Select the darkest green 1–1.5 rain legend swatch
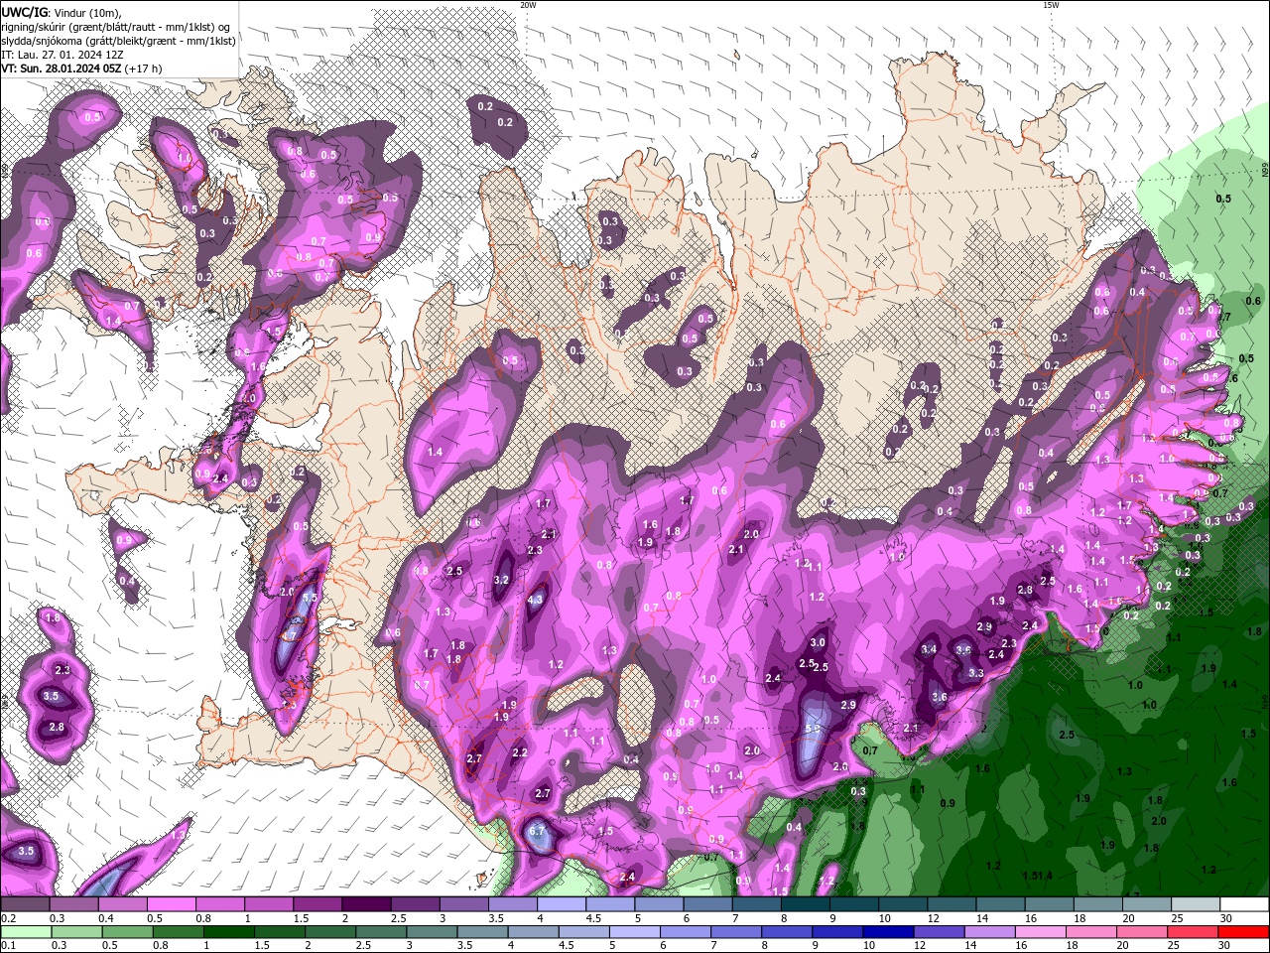1270x953 pixels. point(228,932)
